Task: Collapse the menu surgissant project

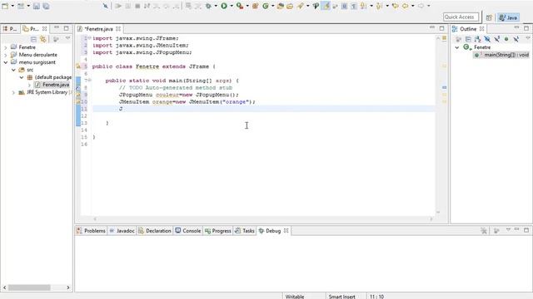Action: coord(6,62)
